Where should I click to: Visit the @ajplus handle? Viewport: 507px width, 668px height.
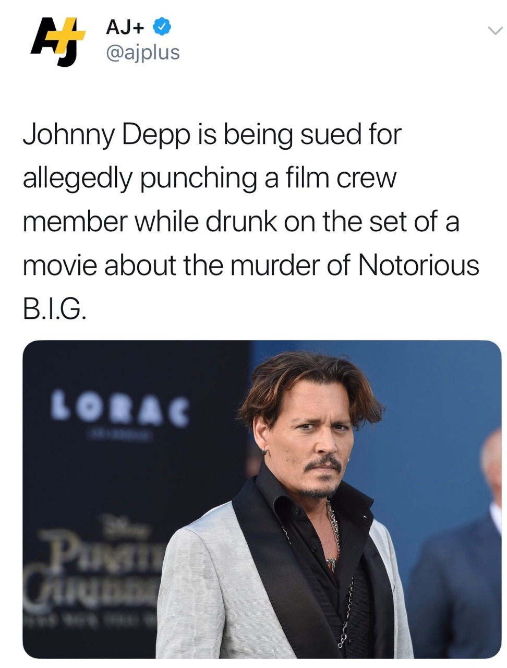tap(143, 52)
